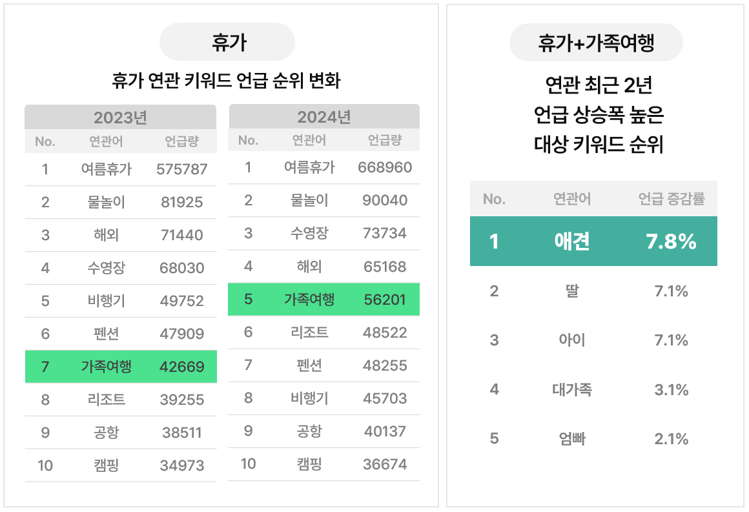Click 캠핑 34973 row in 2023 table
The height and width of the screenshot is (512, 749).
121,466
